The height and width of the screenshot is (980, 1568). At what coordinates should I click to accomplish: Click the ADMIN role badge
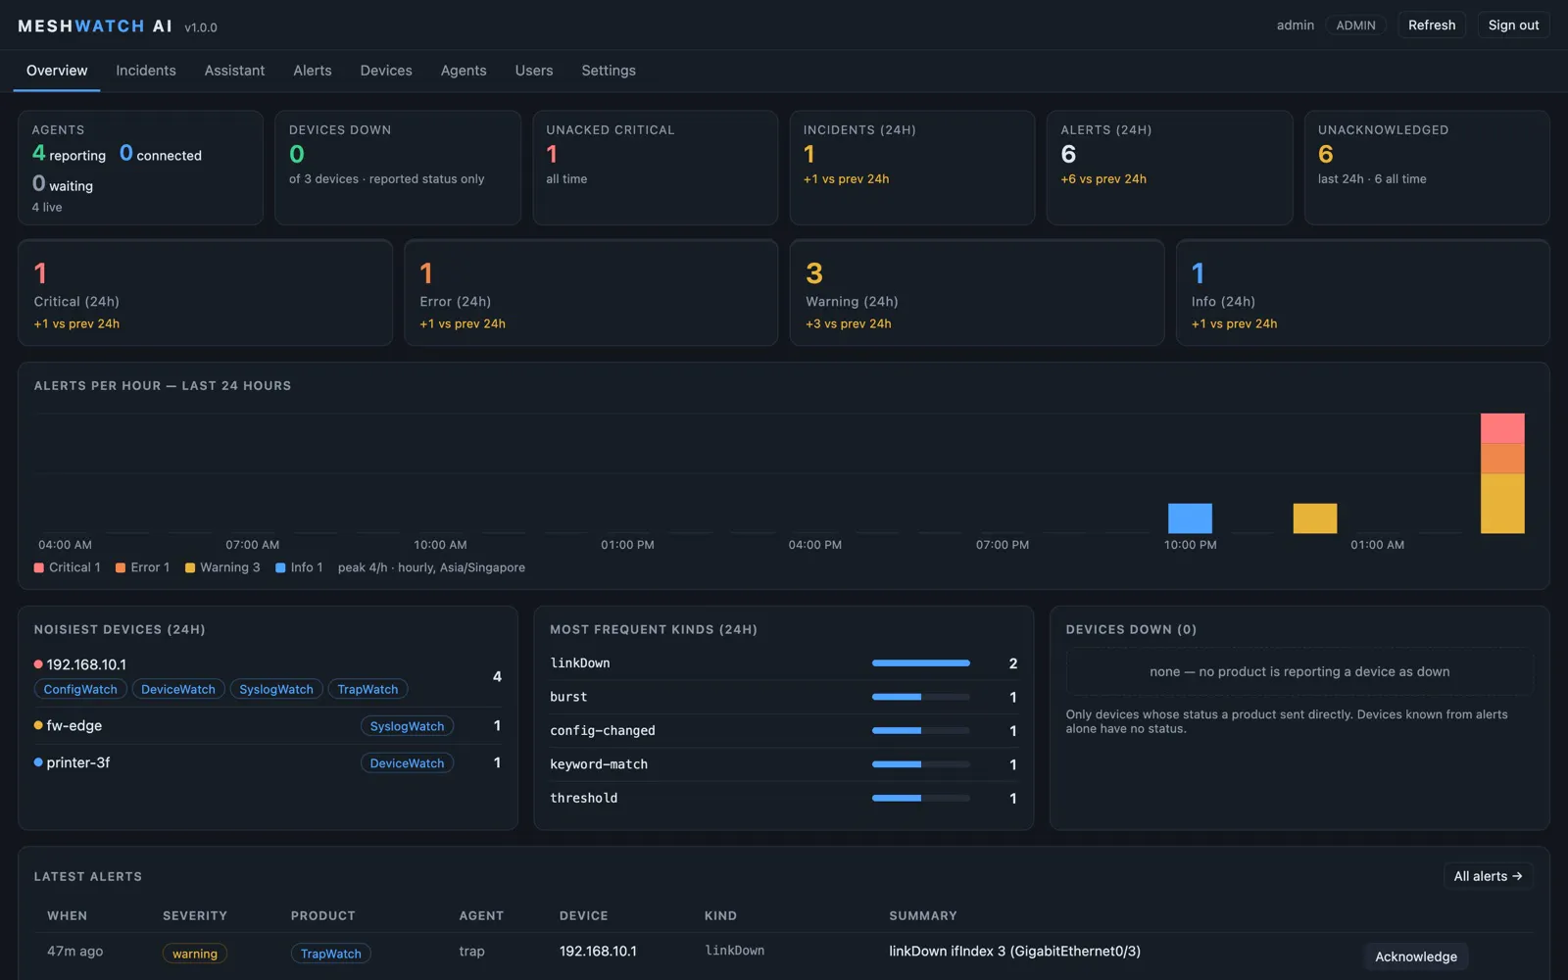(x=1355, y=25)
